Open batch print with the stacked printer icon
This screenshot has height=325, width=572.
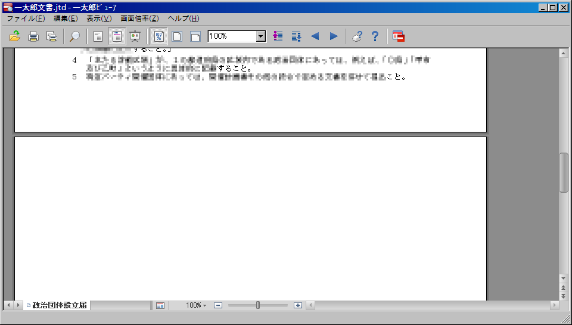click(52, 36)
